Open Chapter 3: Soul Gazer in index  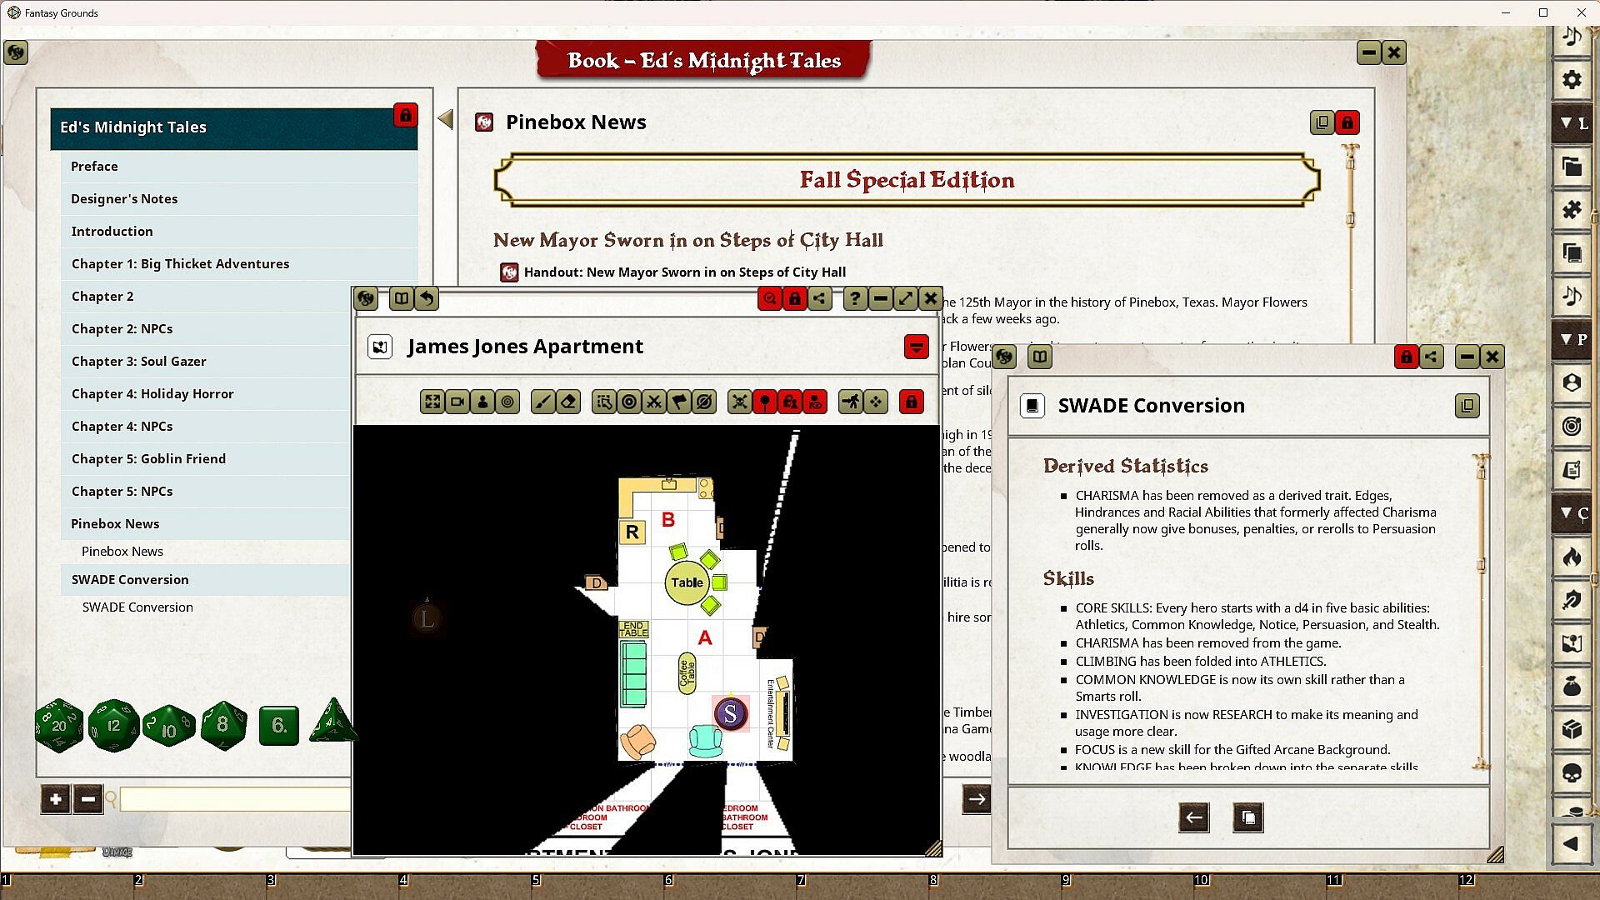[138, 361]
